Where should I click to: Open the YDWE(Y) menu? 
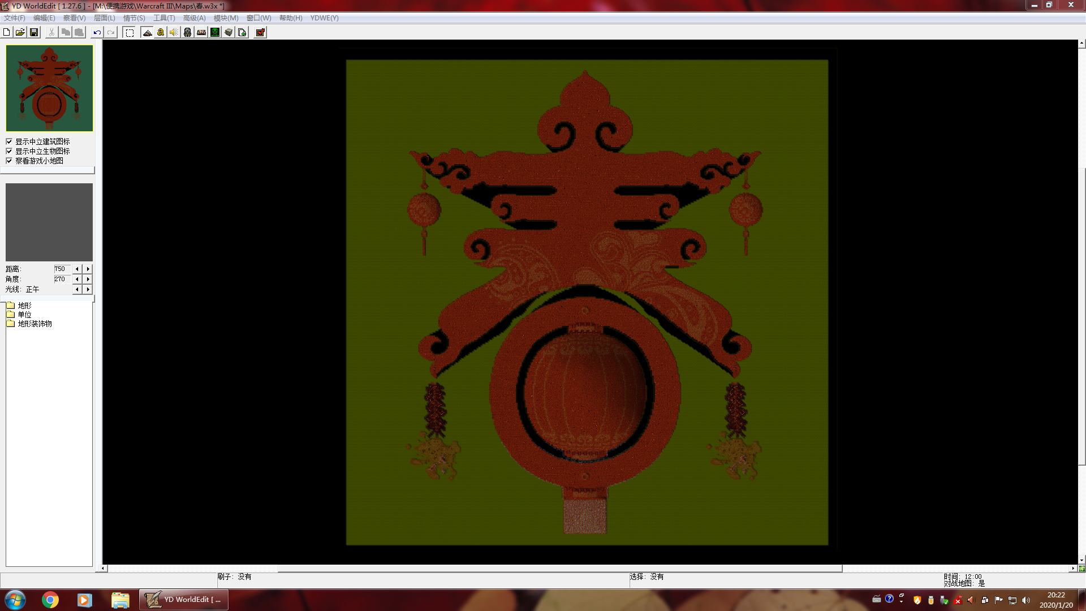324,18
